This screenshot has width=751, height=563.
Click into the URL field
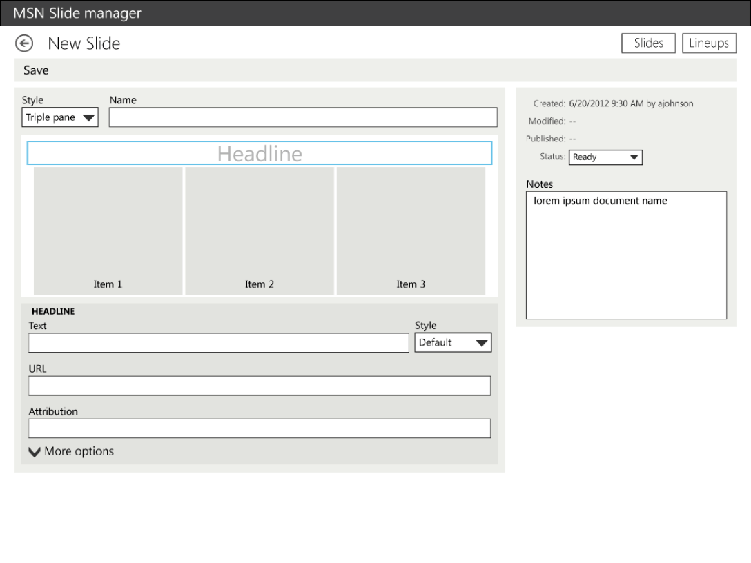click(259, 386)
